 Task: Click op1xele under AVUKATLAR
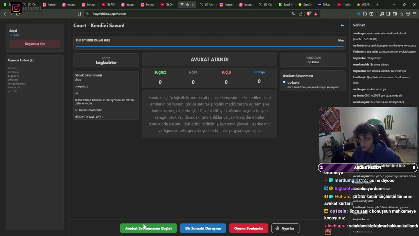pyautogui.click(x=313, y=62)
